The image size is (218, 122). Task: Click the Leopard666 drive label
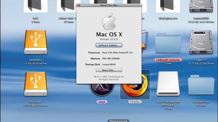pos(201,18)
